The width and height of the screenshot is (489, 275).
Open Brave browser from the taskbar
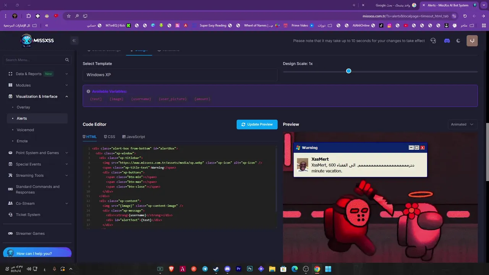[172, 269]
